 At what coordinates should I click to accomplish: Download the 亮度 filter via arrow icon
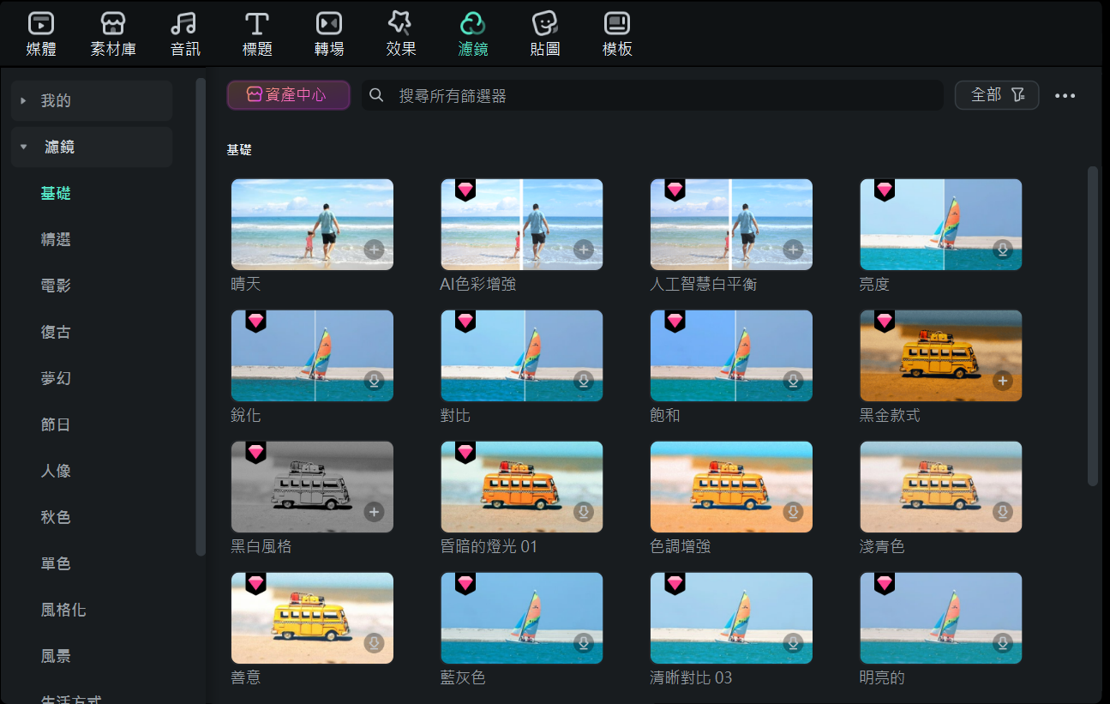[1002, 250]
